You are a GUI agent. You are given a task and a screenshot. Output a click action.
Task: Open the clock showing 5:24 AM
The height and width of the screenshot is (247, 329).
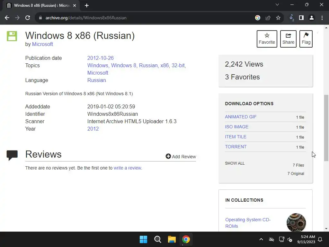point(306,239)
